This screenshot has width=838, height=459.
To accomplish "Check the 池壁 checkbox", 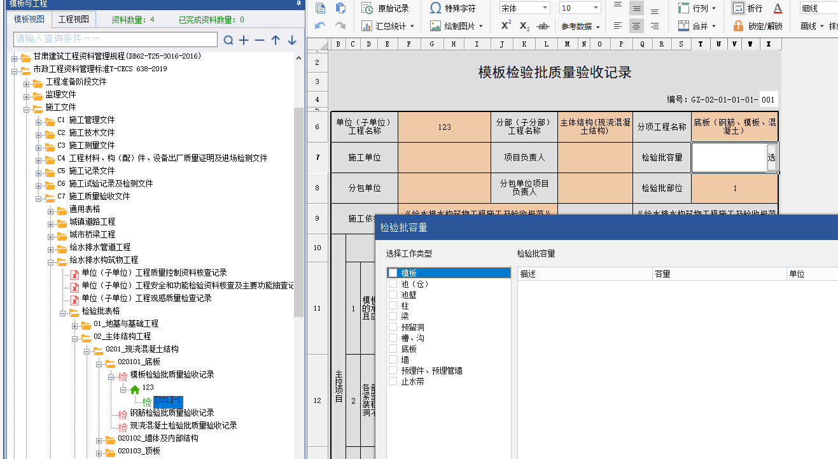I will coord(393,294).
